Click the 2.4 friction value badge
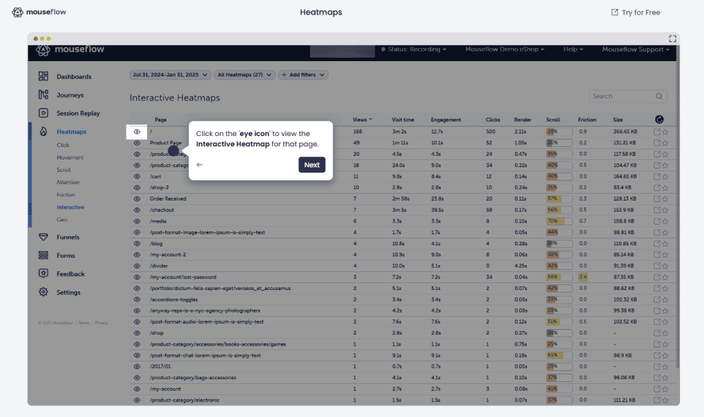Image resolution: width=704 pixels, height=417 pixels. click(x=583, y=277)
